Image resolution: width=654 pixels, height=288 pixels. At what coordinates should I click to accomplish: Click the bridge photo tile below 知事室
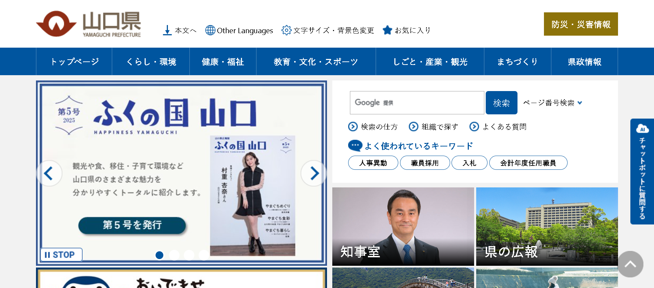click(x=403, y=278)
